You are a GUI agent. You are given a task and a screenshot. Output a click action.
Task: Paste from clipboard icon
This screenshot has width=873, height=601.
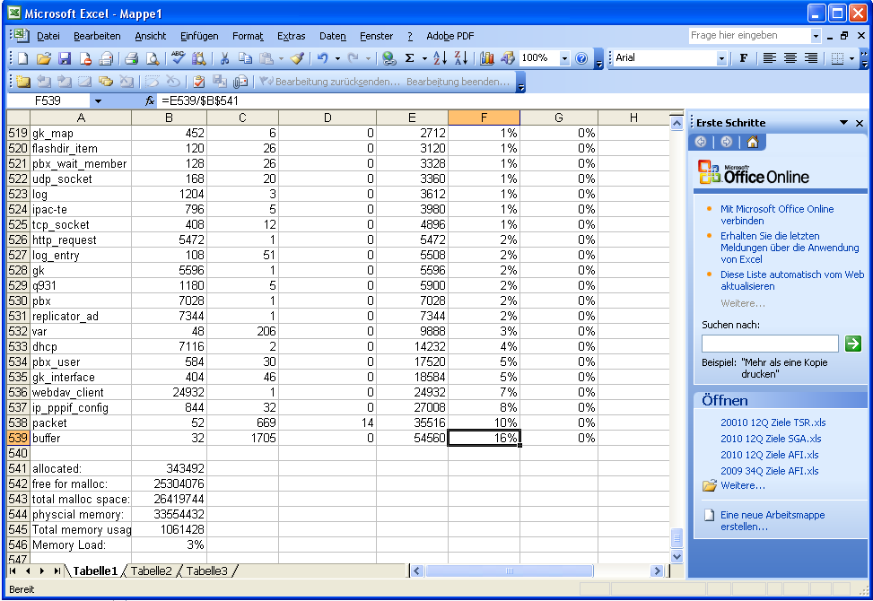point(266,58)
